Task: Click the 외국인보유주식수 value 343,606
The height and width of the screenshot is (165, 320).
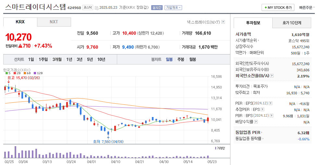Action: point(303,70)
